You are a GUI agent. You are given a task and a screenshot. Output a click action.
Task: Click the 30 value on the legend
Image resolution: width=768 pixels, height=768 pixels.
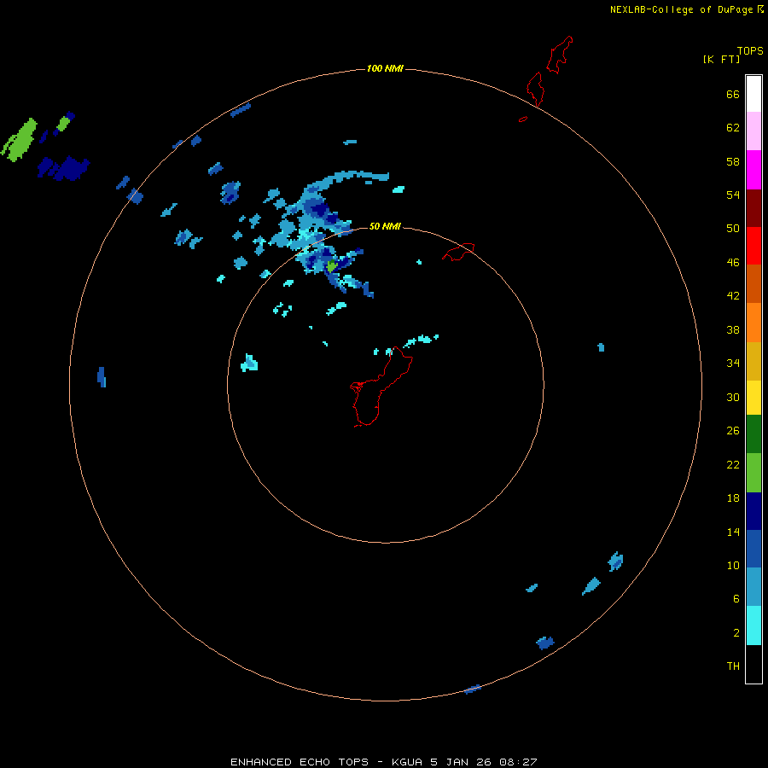point(733,397)
